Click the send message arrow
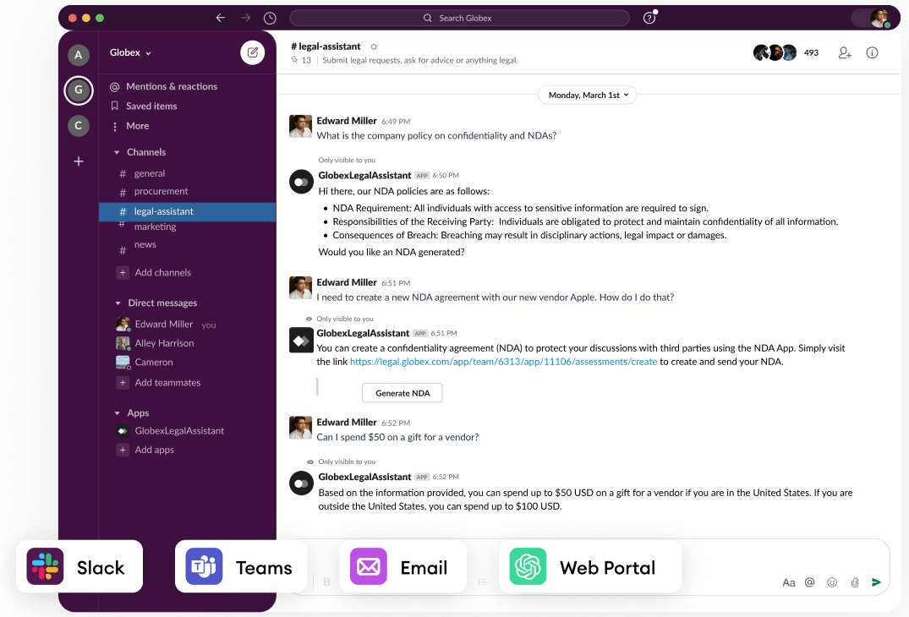Viewport: 909px width, 617px height. [876, 582]
